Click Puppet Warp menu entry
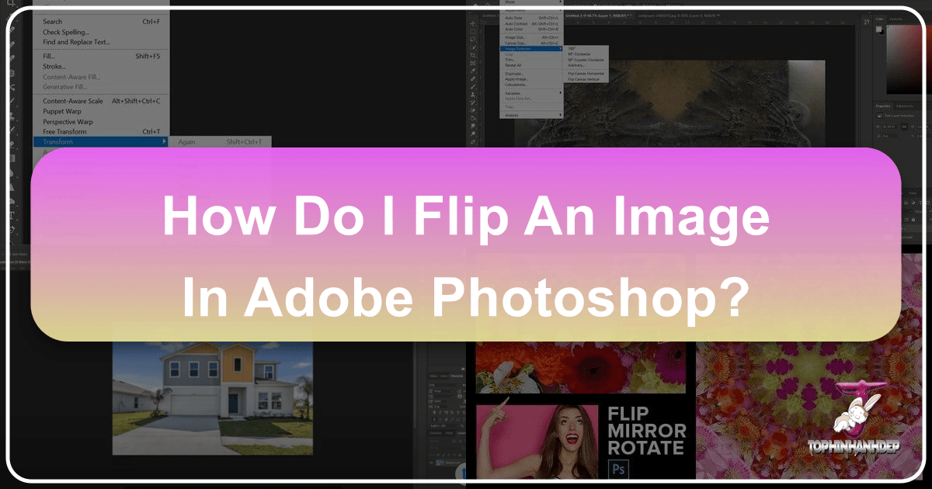 tap(62, 111)
